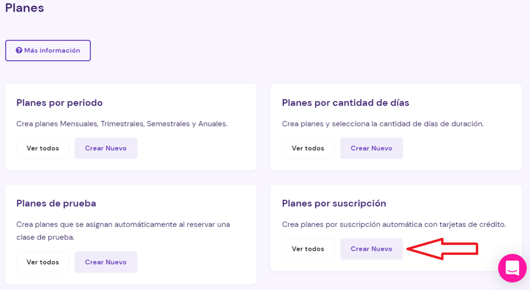Select the Planes por periodo card title
Screen dimensions: 530x290
(x=59, y=103)
